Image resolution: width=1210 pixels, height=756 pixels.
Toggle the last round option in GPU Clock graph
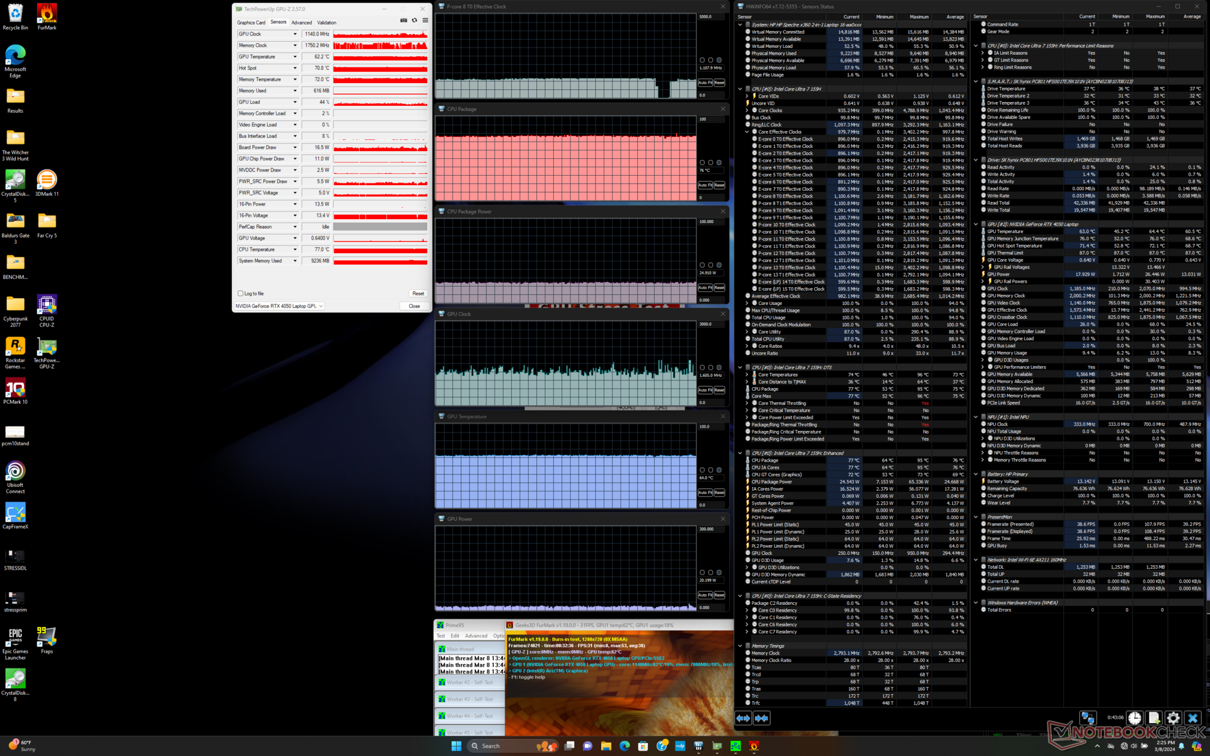click(x=719, y=367)
